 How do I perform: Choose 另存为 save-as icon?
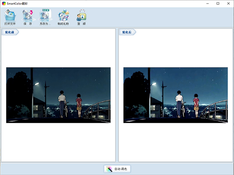[x=45, y=17]
